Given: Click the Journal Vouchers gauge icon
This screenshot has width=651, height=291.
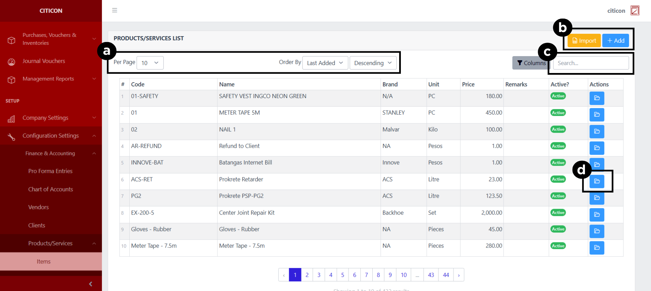Looking at the screenshot, I should coord(11,62).
